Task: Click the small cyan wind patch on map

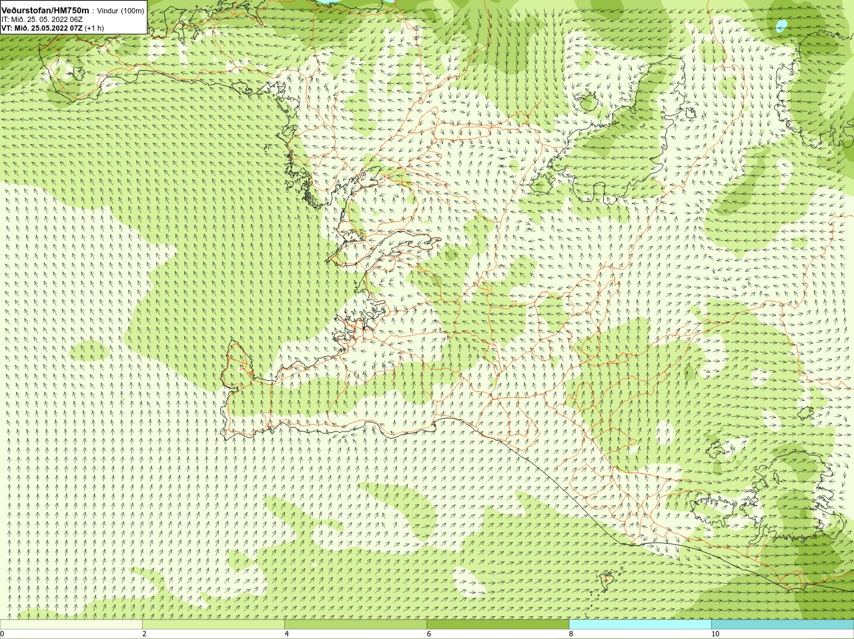Action: pyautogui.click(x=781, y=26)
